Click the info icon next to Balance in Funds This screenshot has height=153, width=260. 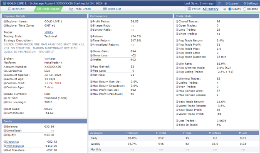(x=5, y=126)
